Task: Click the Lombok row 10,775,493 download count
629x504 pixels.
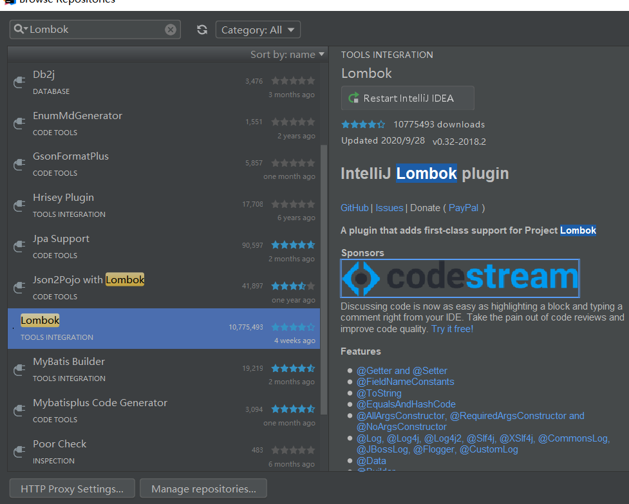Action: pyautogui.click(x=246, y=327)
